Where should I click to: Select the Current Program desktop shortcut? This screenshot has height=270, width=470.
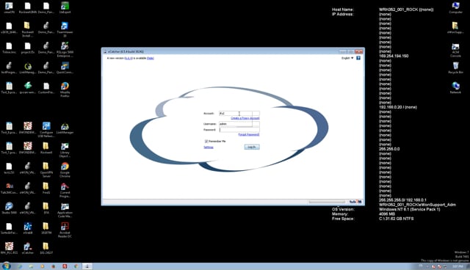point(65,190)
